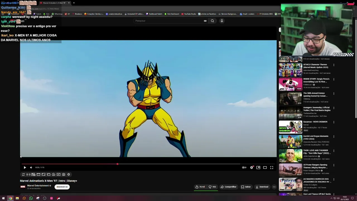Mute the video with the speaker icon
The width and height of the screenshot is (357, 201).
point(31,167)
